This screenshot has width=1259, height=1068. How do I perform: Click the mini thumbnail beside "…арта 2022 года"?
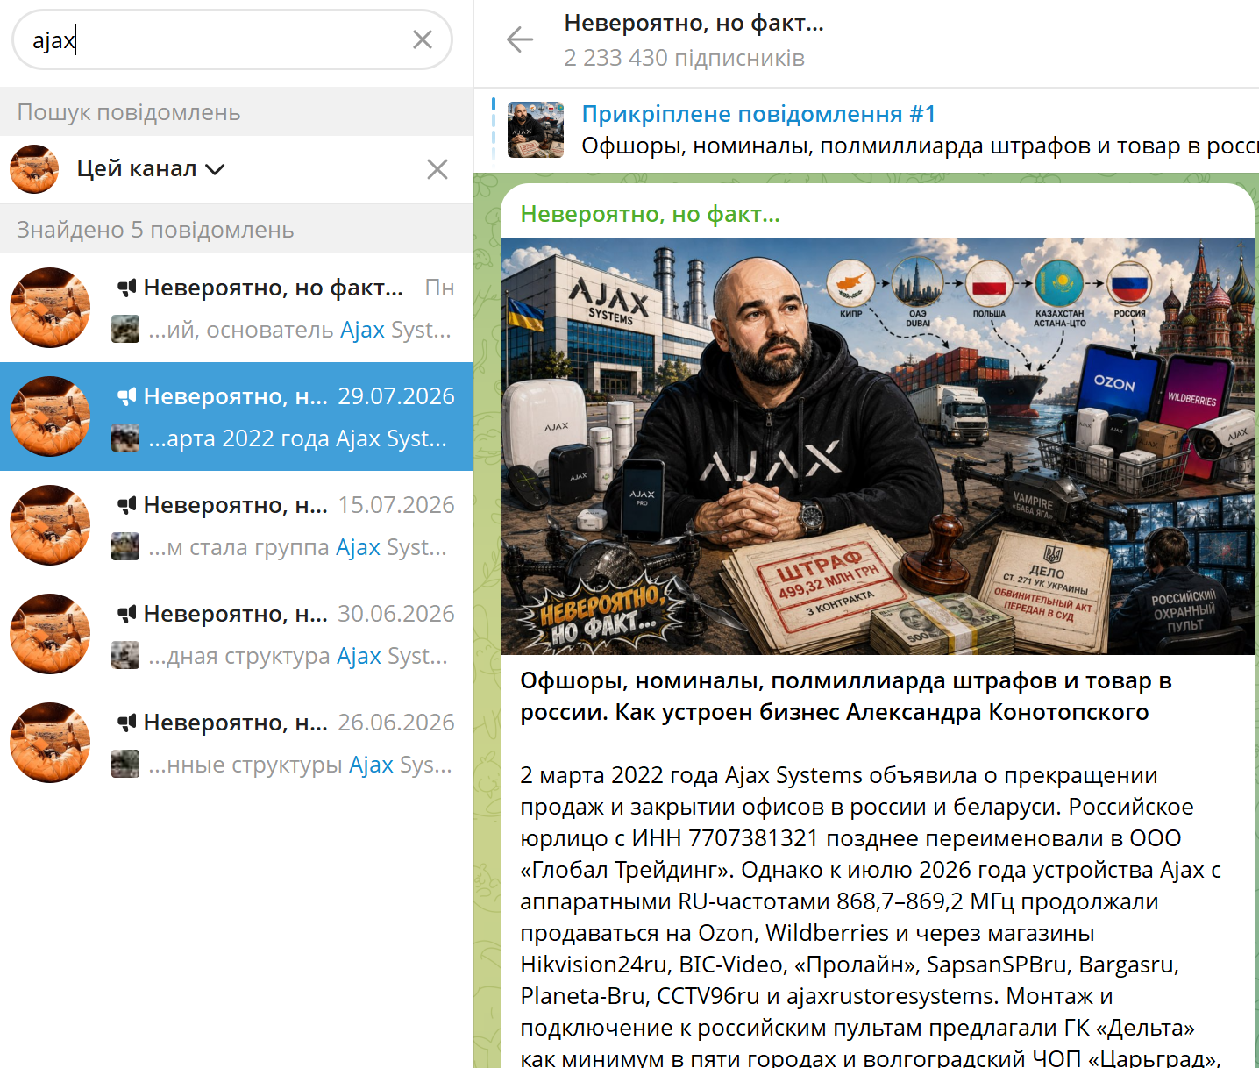[x=125, y=438]
